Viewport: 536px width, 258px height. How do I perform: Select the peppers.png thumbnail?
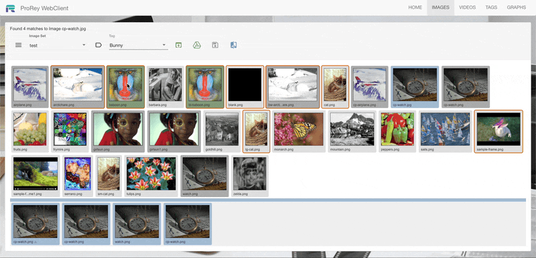(x=397, y=131)
